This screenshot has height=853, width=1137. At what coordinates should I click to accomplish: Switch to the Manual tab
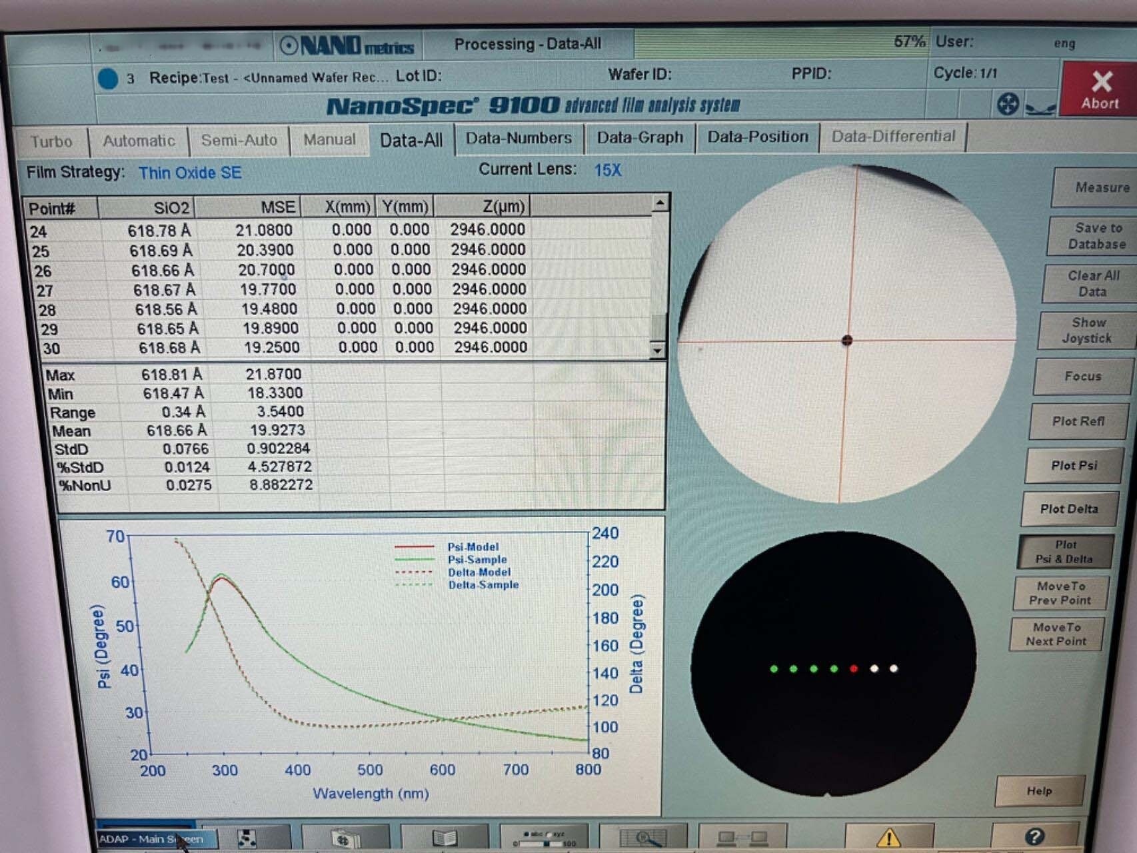click(x=329, y=139)
